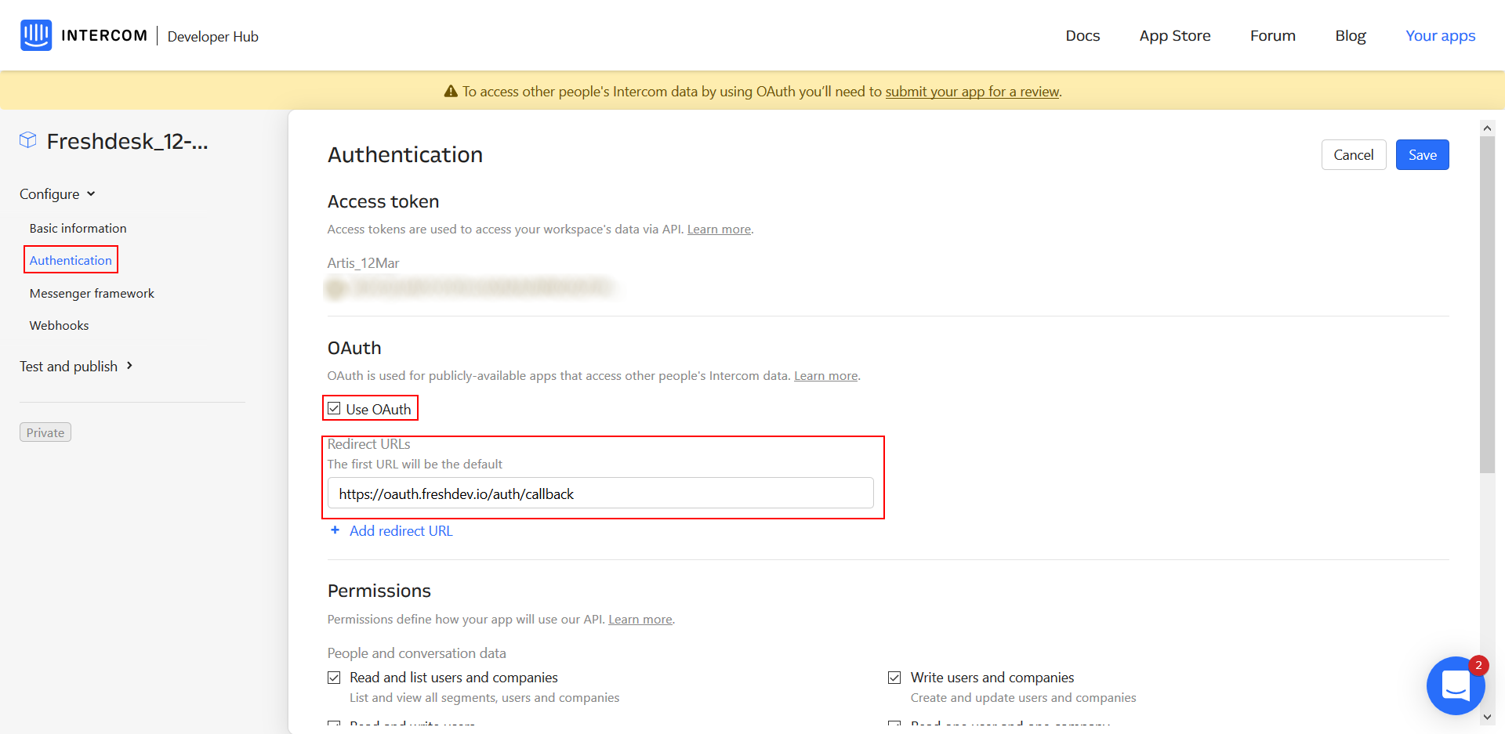The height and width of the screenshot is (734, 1505).
Task: Click Learn more under Permissions
Action: pos(640,619)
